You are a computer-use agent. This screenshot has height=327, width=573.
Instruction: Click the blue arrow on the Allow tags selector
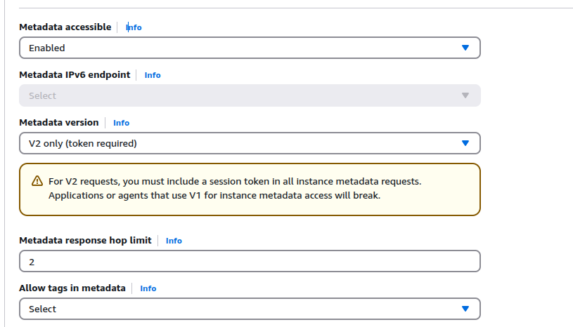click(x=465, y=309)
